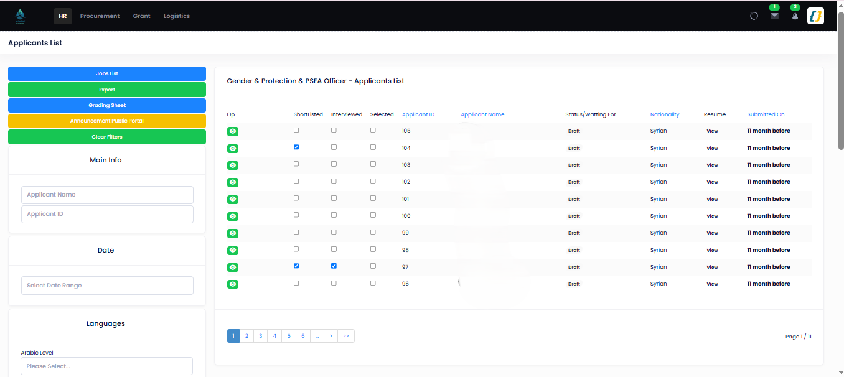The image size is (844, 377).
Task: View details of applicant 98
Action: tap(233, 251)
